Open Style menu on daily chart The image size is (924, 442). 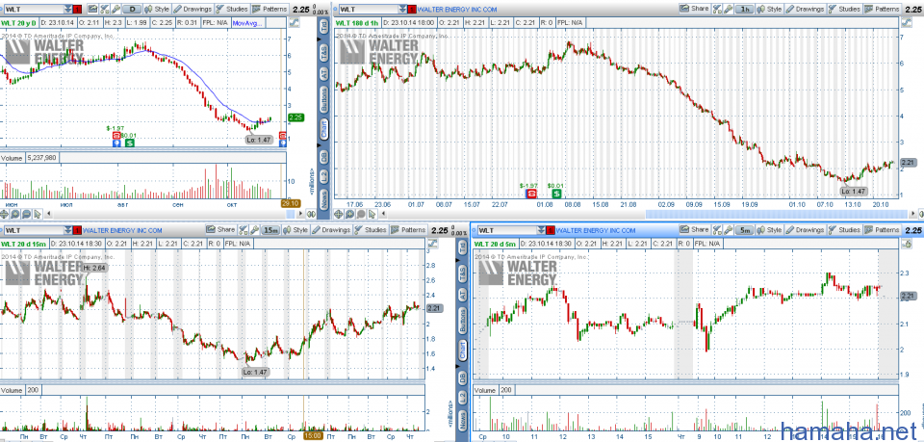point(157,9)
